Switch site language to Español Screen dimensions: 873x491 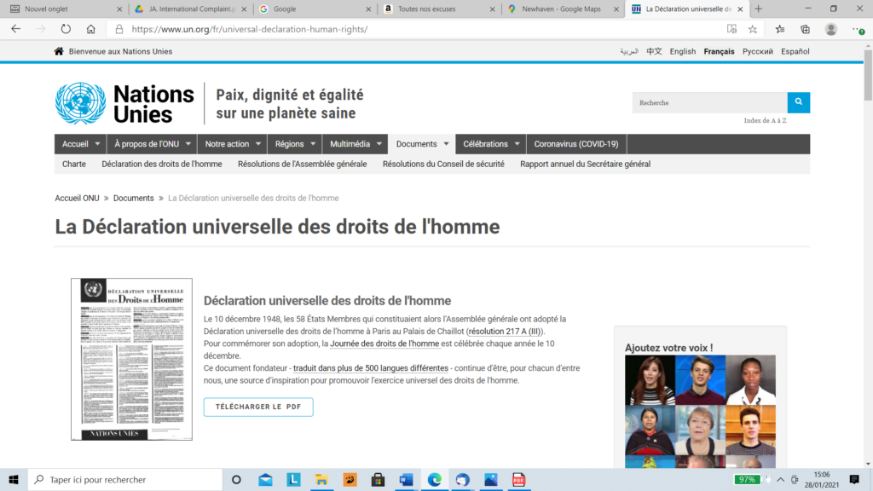pos(795,51)
